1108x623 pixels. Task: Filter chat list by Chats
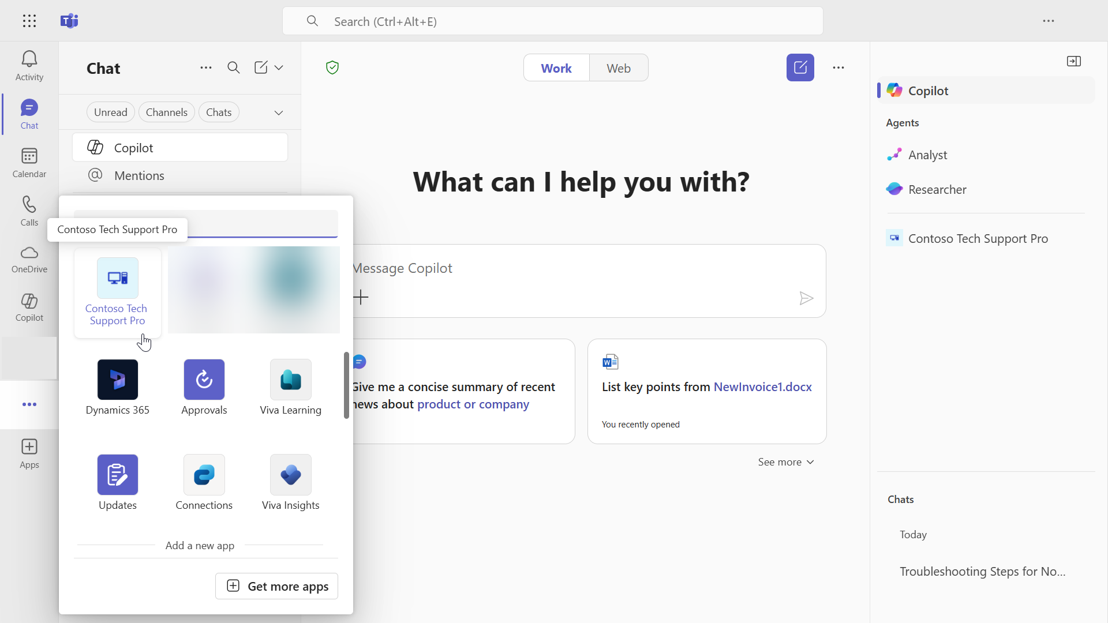219,112
